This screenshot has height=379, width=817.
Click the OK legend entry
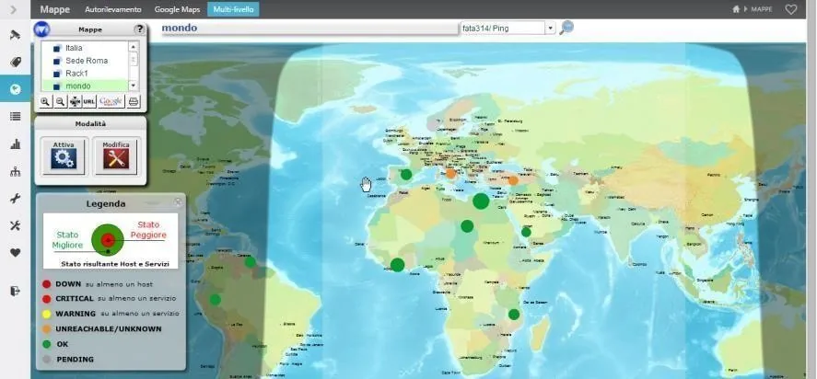coord(55,344)
